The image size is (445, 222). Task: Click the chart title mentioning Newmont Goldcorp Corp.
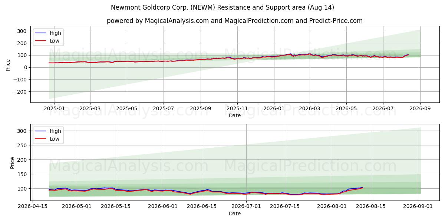click(x=222, y=7)
